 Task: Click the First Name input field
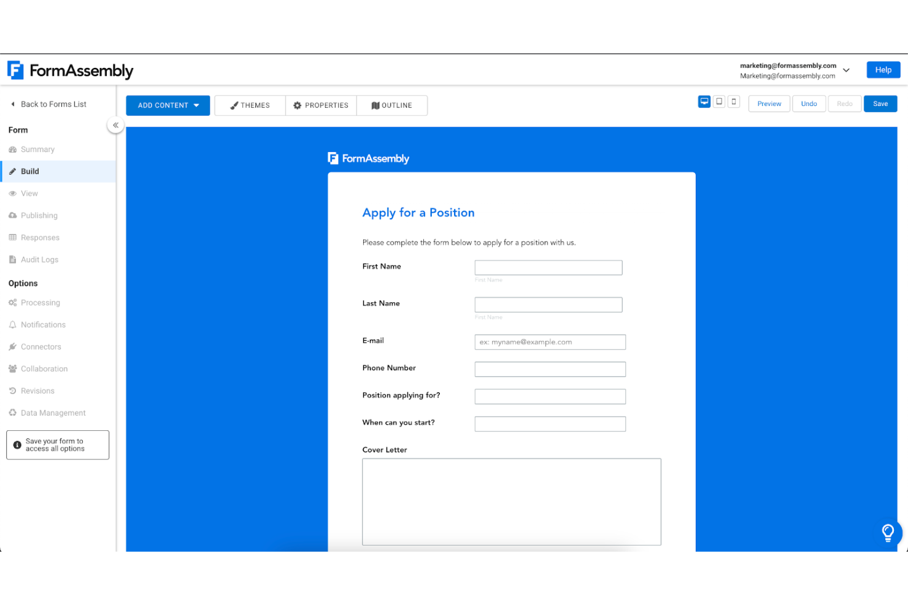coord(548,268)
